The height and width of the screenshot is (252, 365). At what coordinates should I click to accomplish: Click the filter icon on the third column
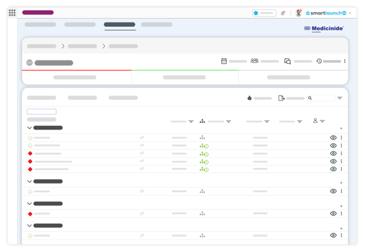click(x=267, y=121)
